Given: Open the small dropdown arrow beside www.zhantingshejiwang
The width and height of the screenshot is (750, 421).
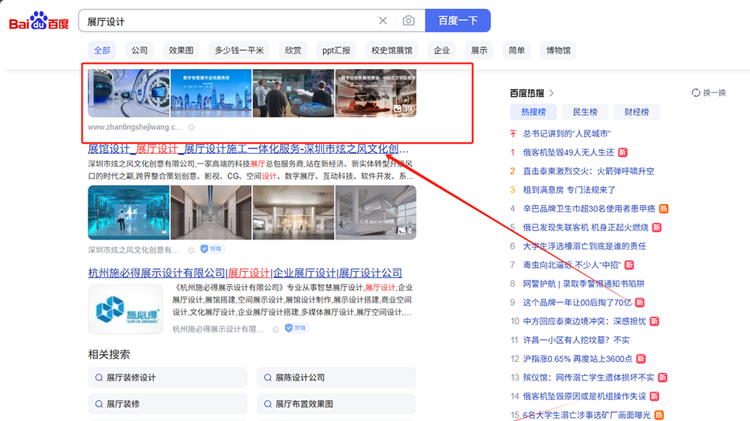Looking at the screenshot, I should point(191,128).
